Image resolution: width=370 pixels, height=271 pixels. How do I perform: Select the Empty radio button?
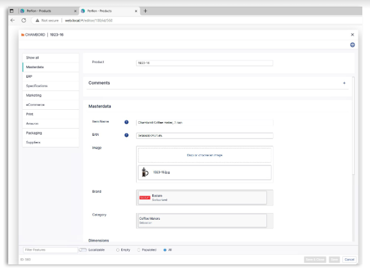point(118,250)
